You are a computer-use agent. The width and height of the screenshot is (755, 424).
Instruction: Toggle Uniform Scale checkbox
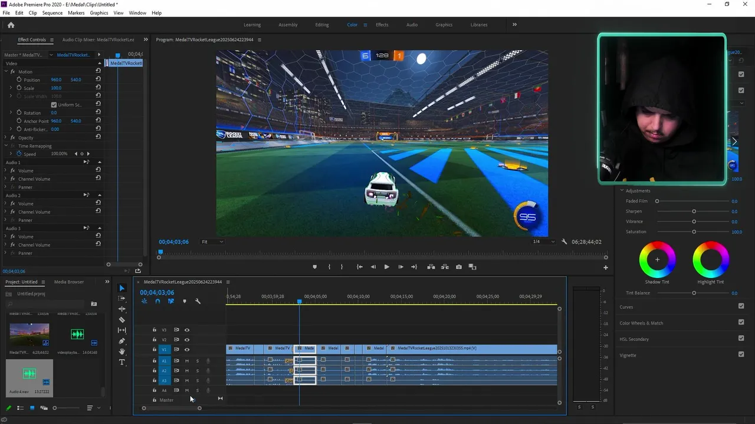(x=54, y=104)
